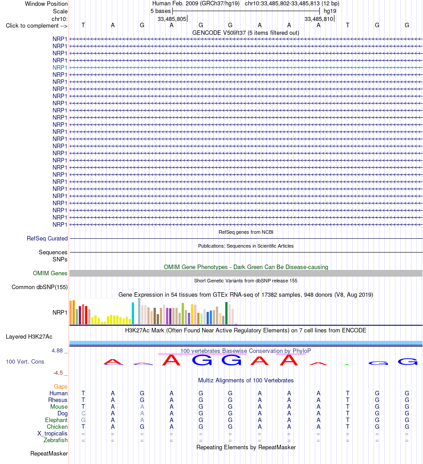The image size is (423, 464).
Task: Click the 'RepeatMasker' track label
Action: click(x=49, y=454)
